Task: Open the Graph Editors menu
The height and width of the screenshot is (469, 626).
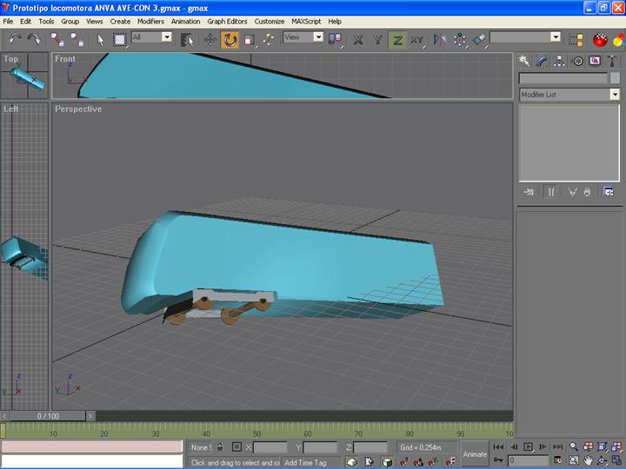Action: 227,21
